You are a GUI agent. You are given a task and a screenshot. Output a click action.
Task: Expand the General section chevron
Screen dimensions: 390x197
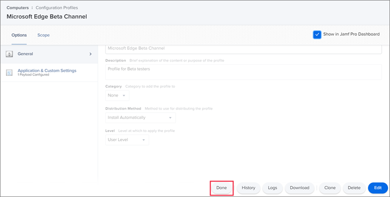pos(90,54)
